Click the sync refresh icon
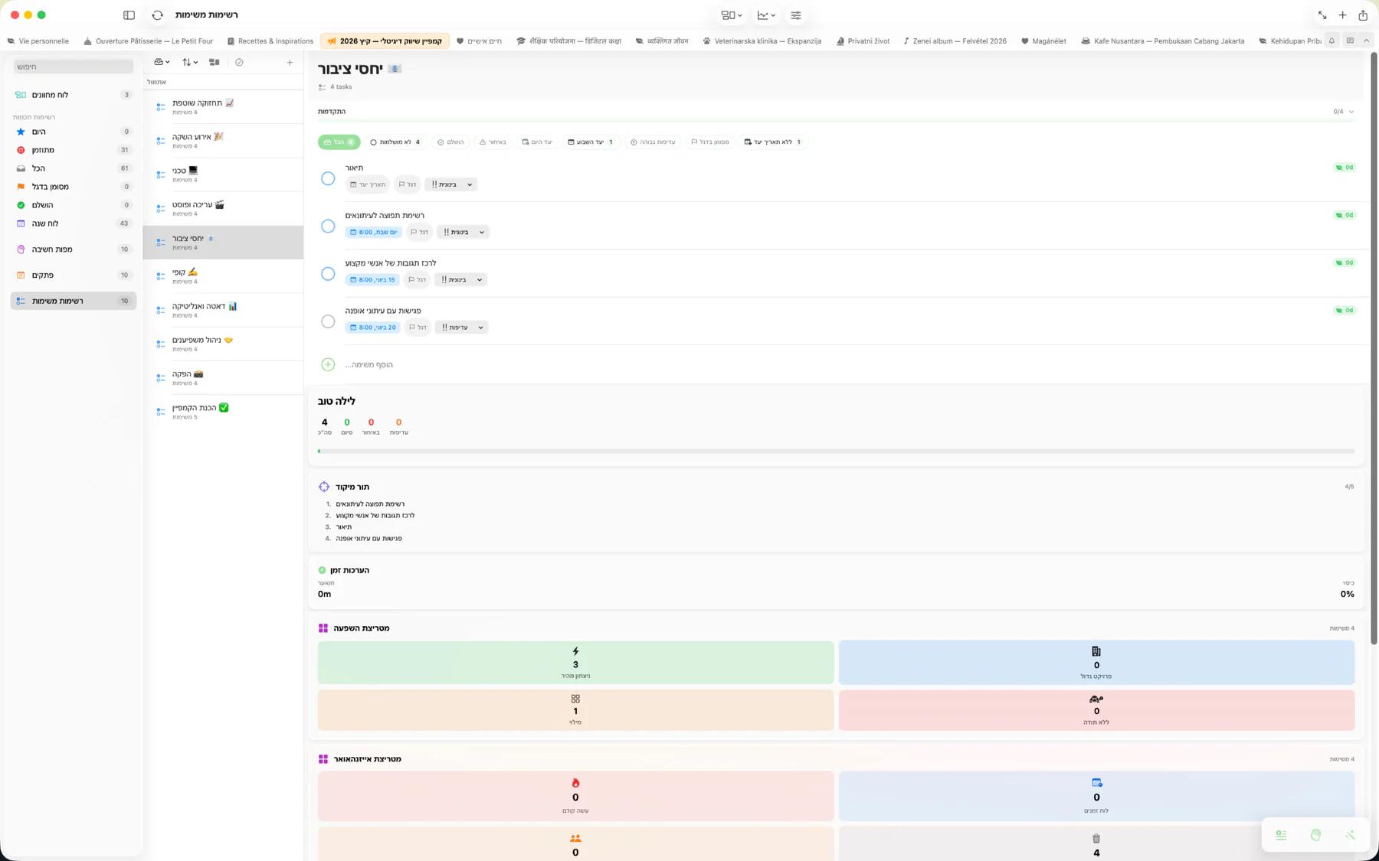 158,15
